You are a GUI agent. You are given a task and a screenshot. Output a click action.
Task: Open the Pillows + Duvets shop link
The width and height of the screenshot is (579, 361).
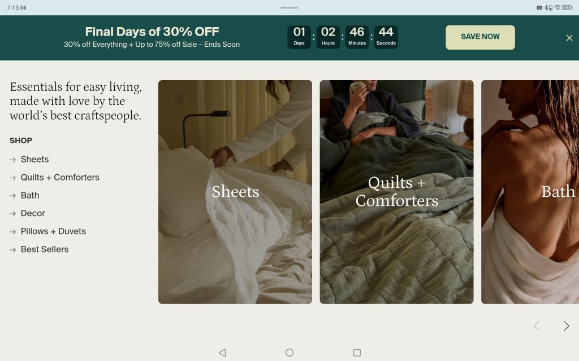coord(53,231)
